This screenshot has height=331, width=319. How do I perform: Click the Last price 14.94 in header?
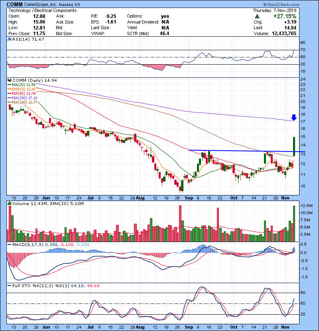pos(290,28)
